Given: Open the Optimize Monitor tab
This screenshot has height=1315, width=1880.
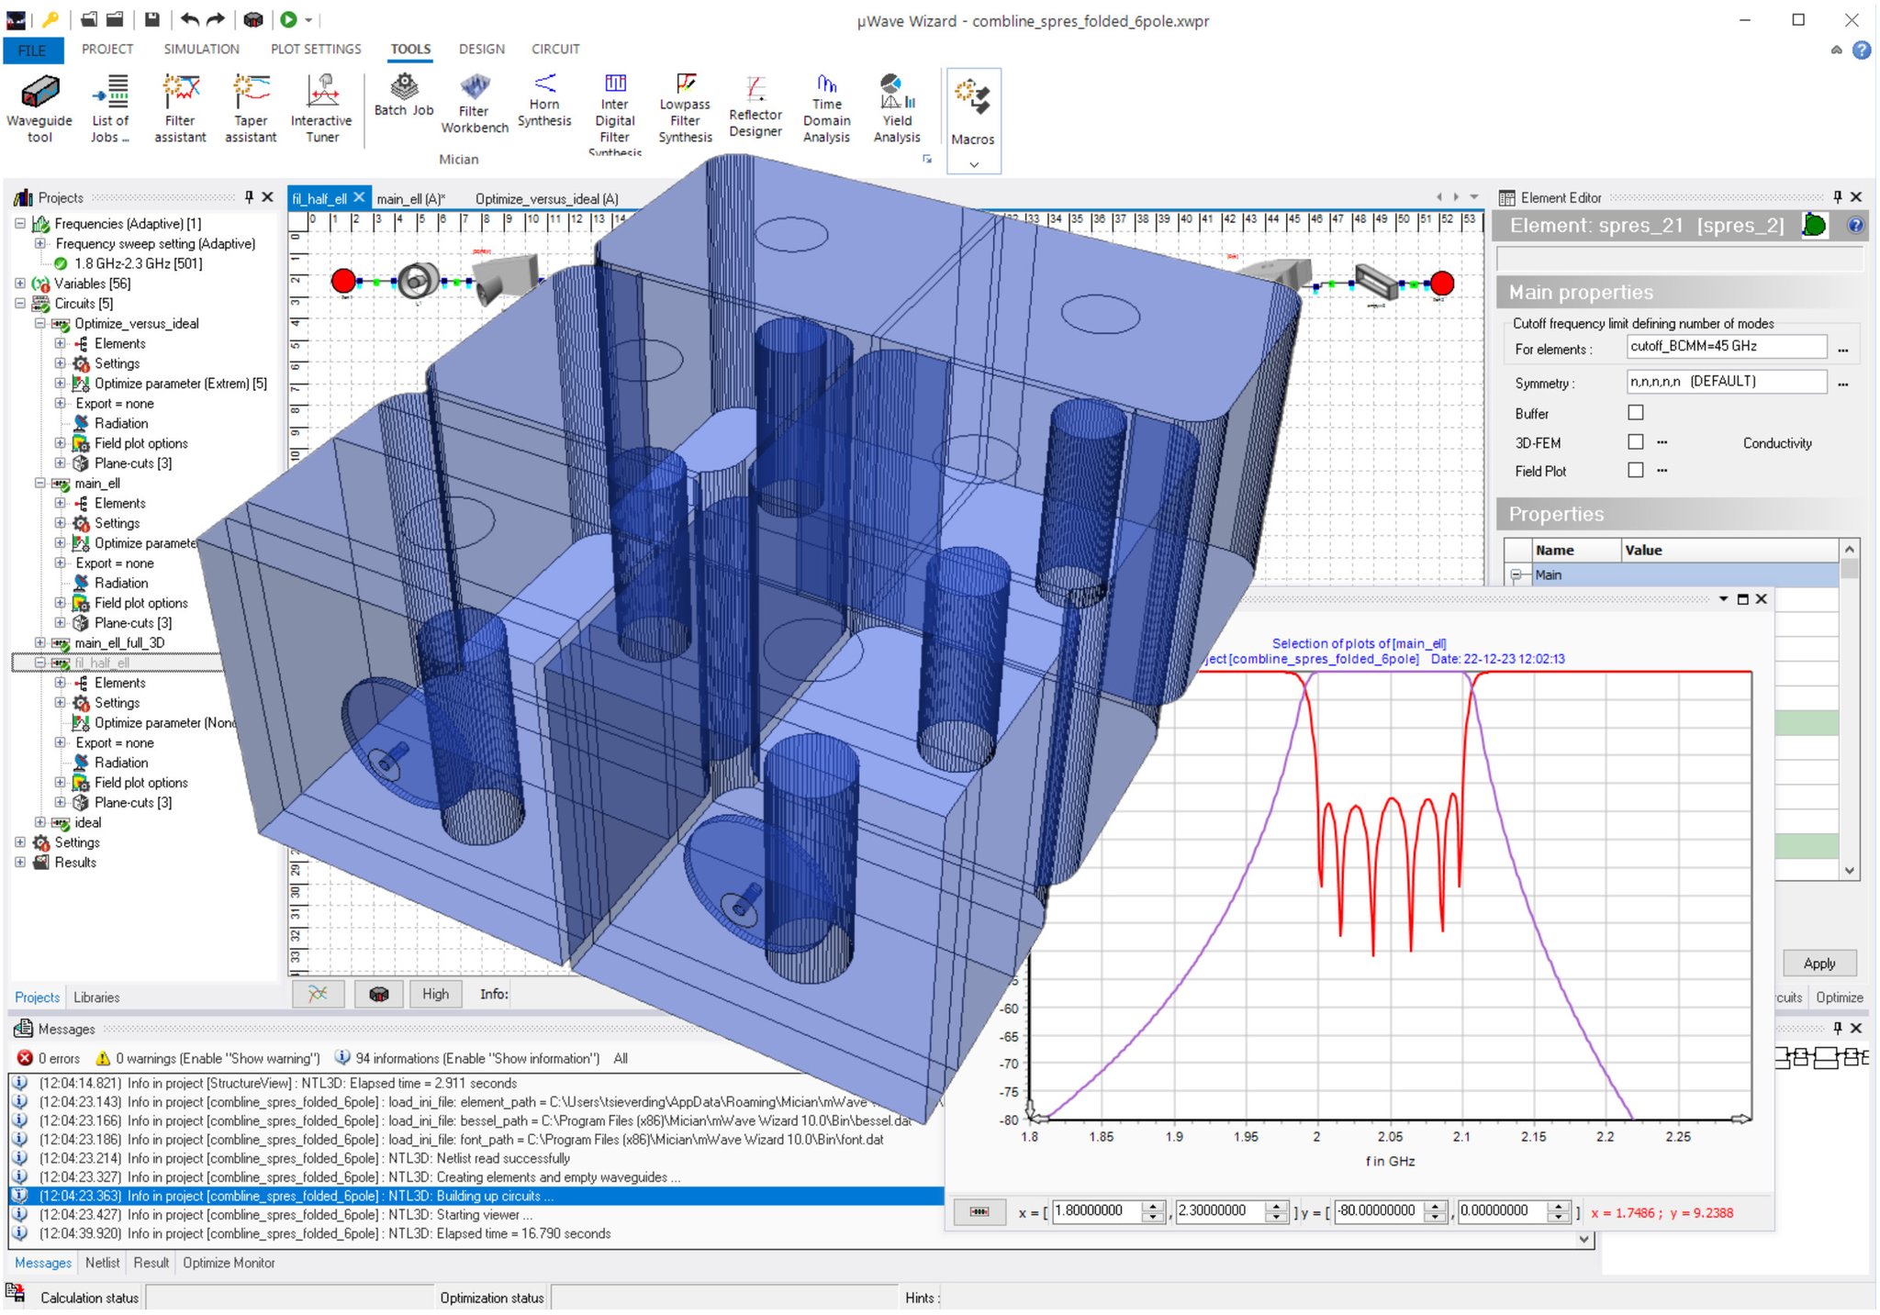Looking at the screenshot, I should (x=229, y=1264).
